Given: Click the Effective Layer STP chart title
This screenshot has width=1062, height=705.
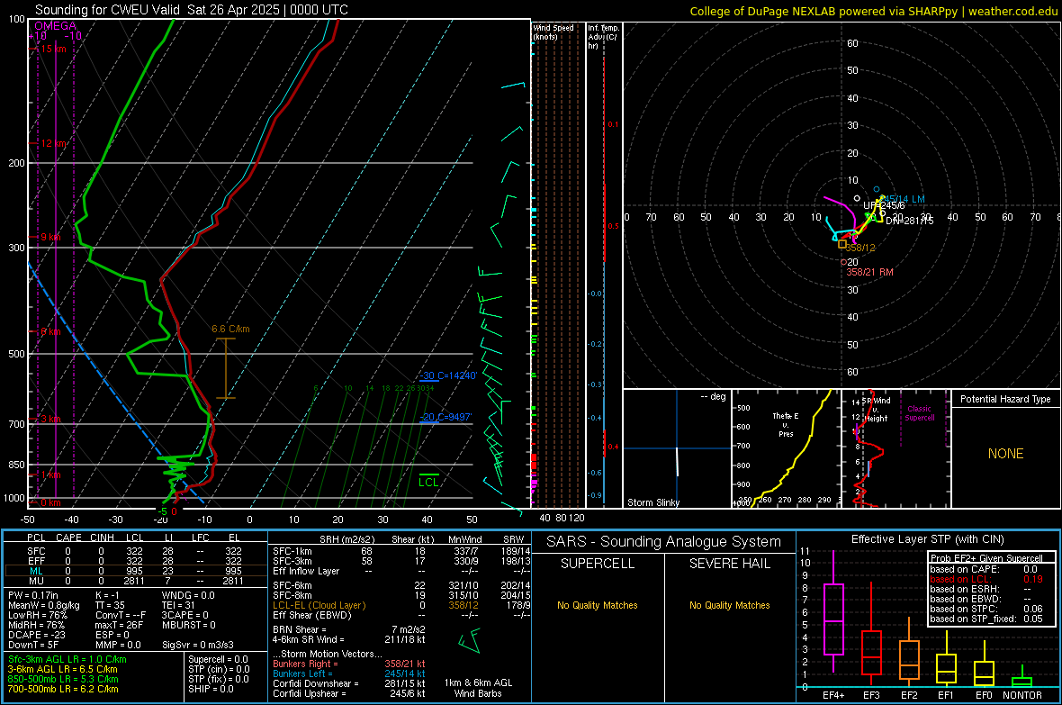Looking at the screenshot, I should [927, 539].
